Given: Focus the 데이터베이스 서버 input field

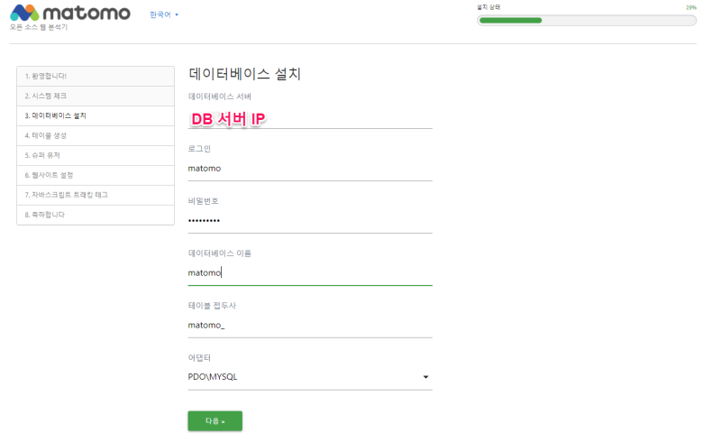Looking at the screenshot, I should coord(310,119).
